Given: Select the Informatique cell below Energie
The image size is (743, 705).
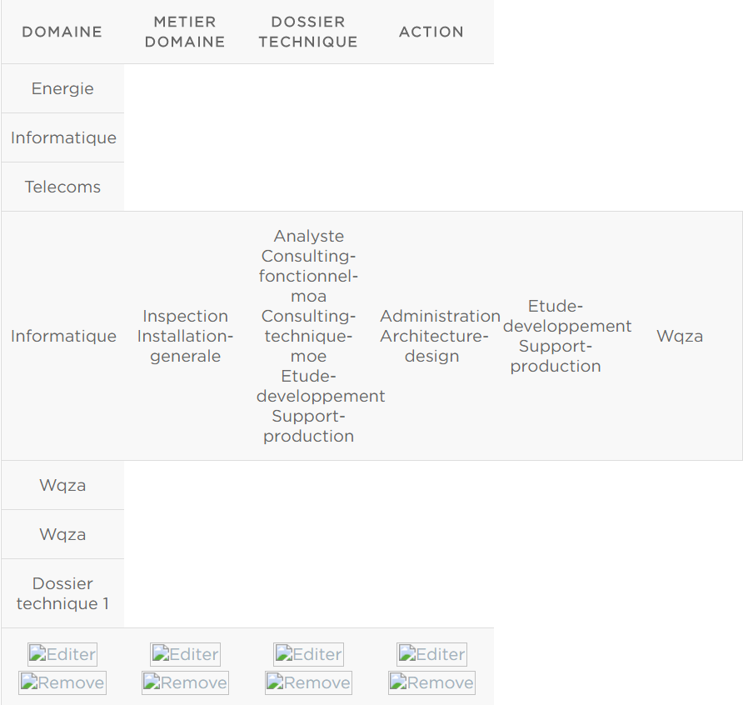Looking at the screenshot, I should [x=62, y=138].
